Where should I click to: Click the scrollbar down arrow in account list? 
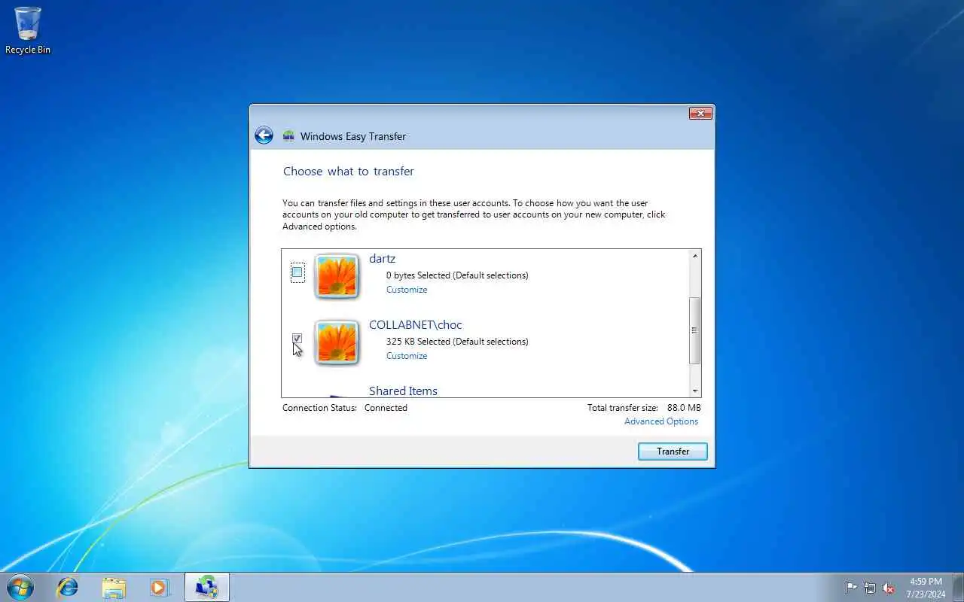click(694, 391)
